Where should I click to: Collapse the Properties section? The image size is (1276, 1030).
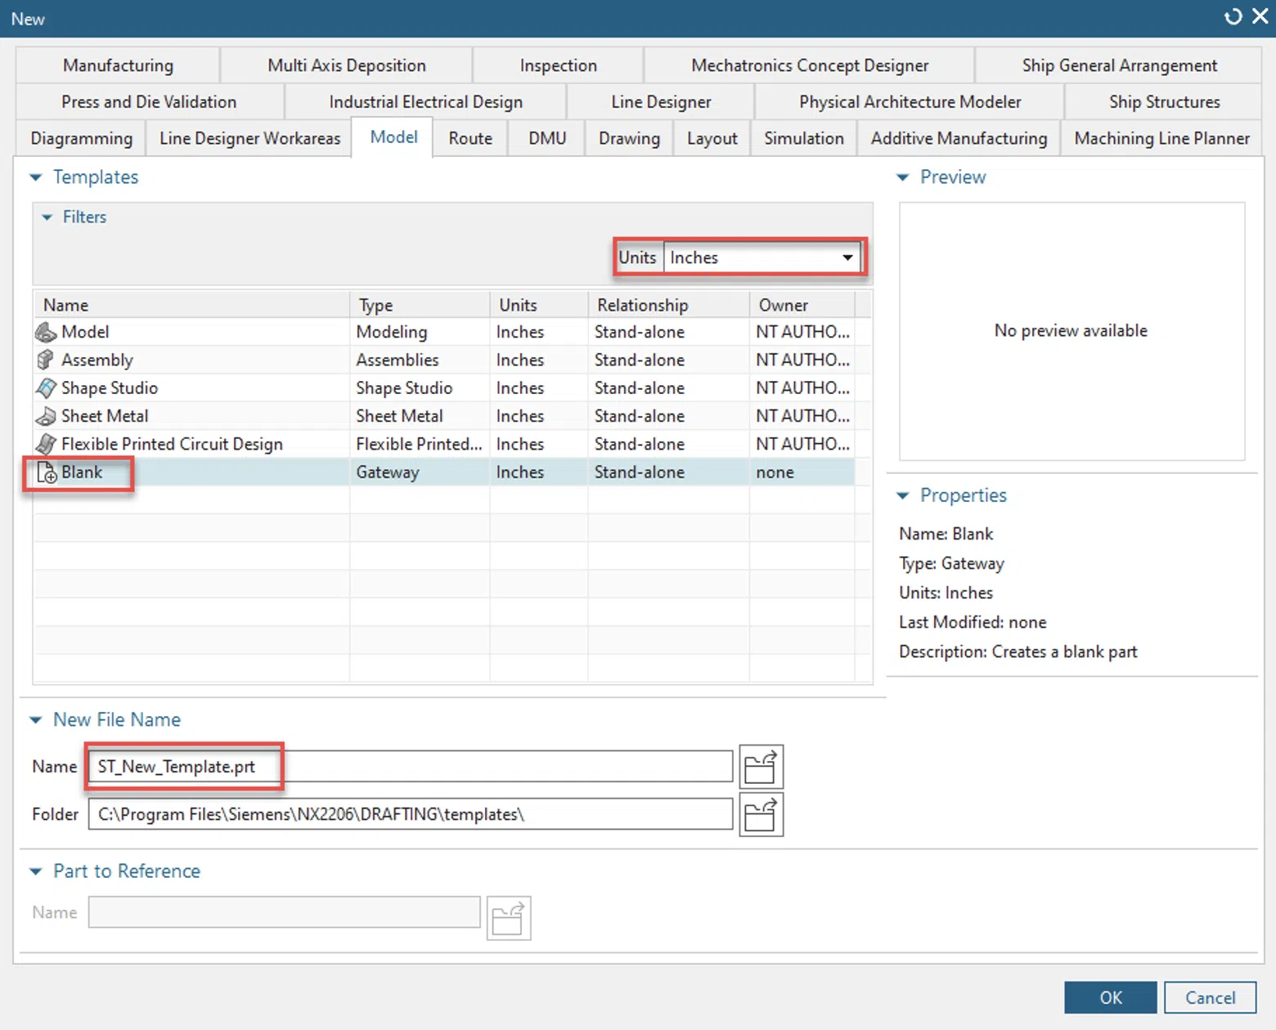coord(902,495)
